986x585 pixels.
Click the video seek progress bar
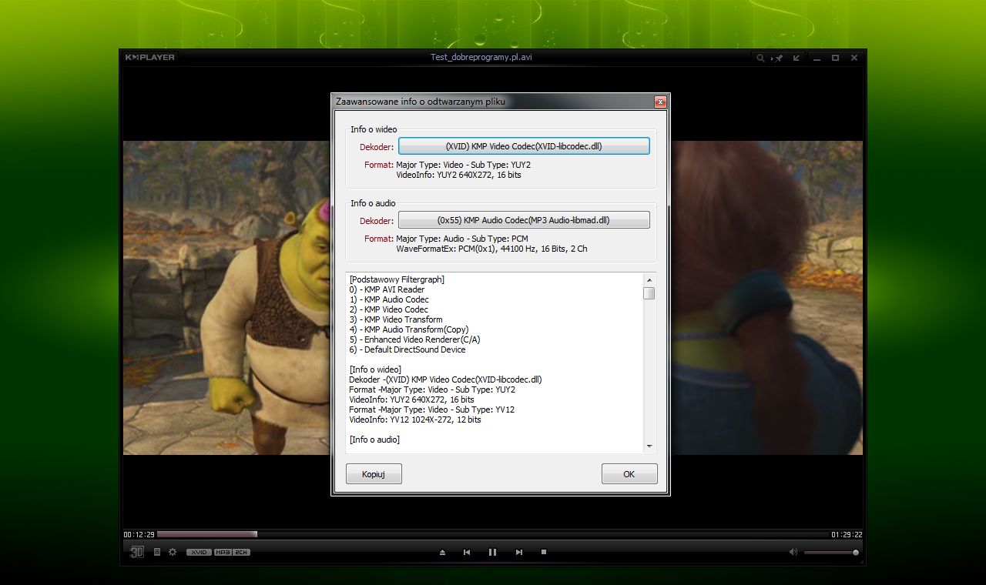(x=493, y=534)
